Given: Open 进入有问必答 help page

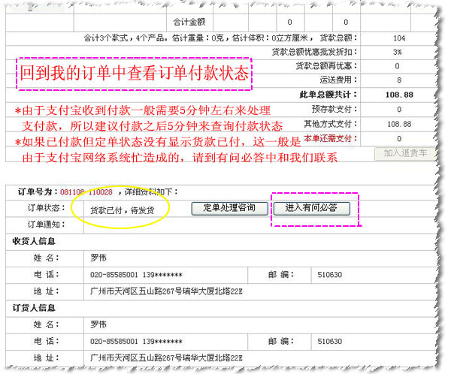Looking at the screenshot, I should point(311,207).
